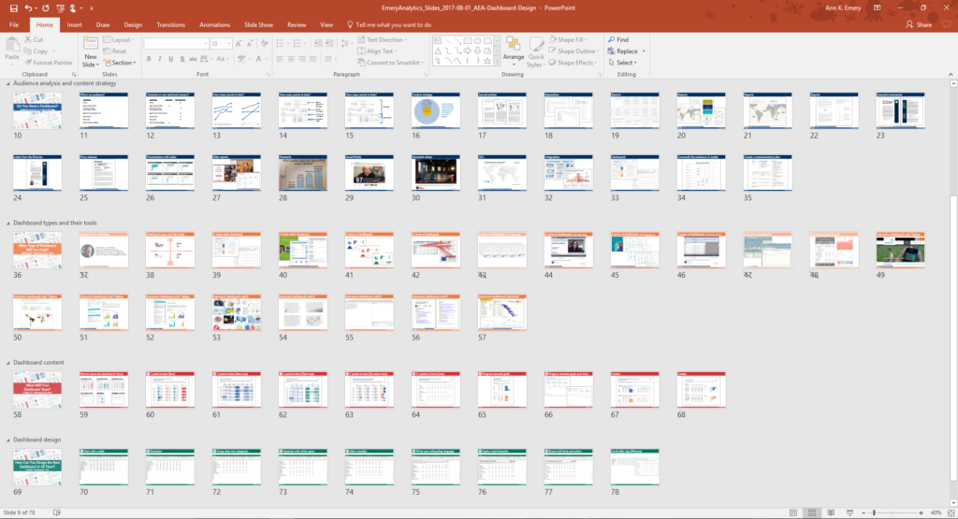Viewport: 958px width, 519px height.
Task: Click the Undo arrow icon
Action: coord(28,7)
